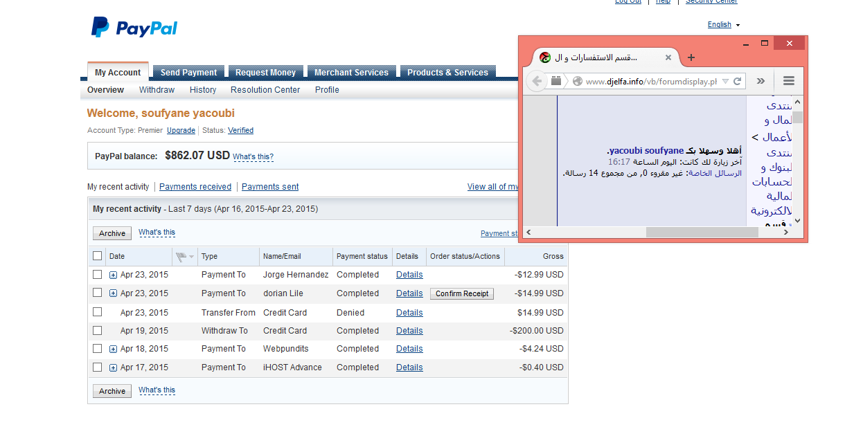Screen dimensions: 863x436
Task: Check the dorian Lile payment row checkbox
Action: point(98,293)
